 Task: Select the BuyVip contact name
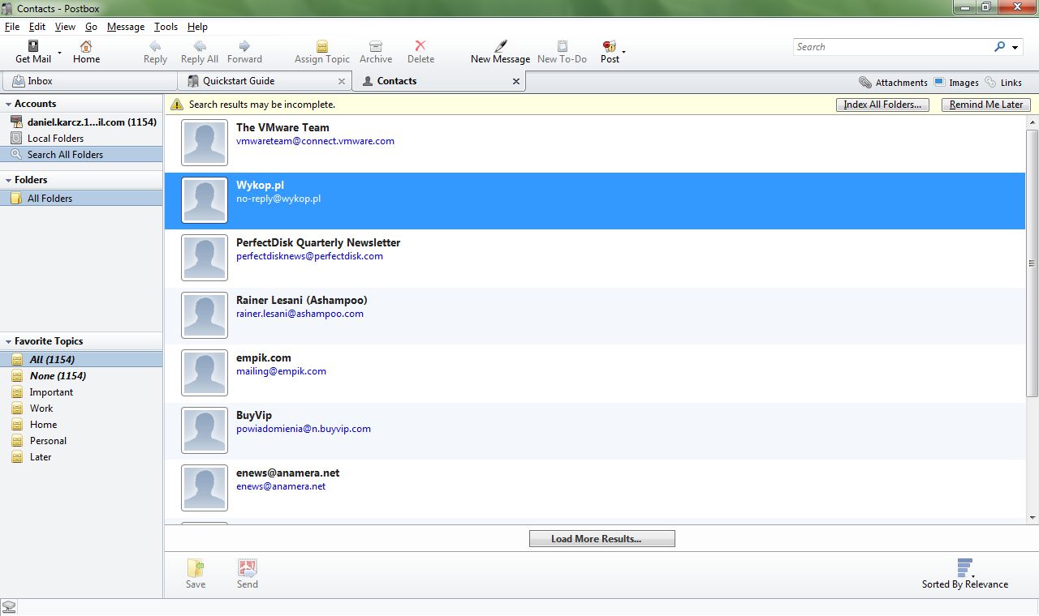pos(254,415)
